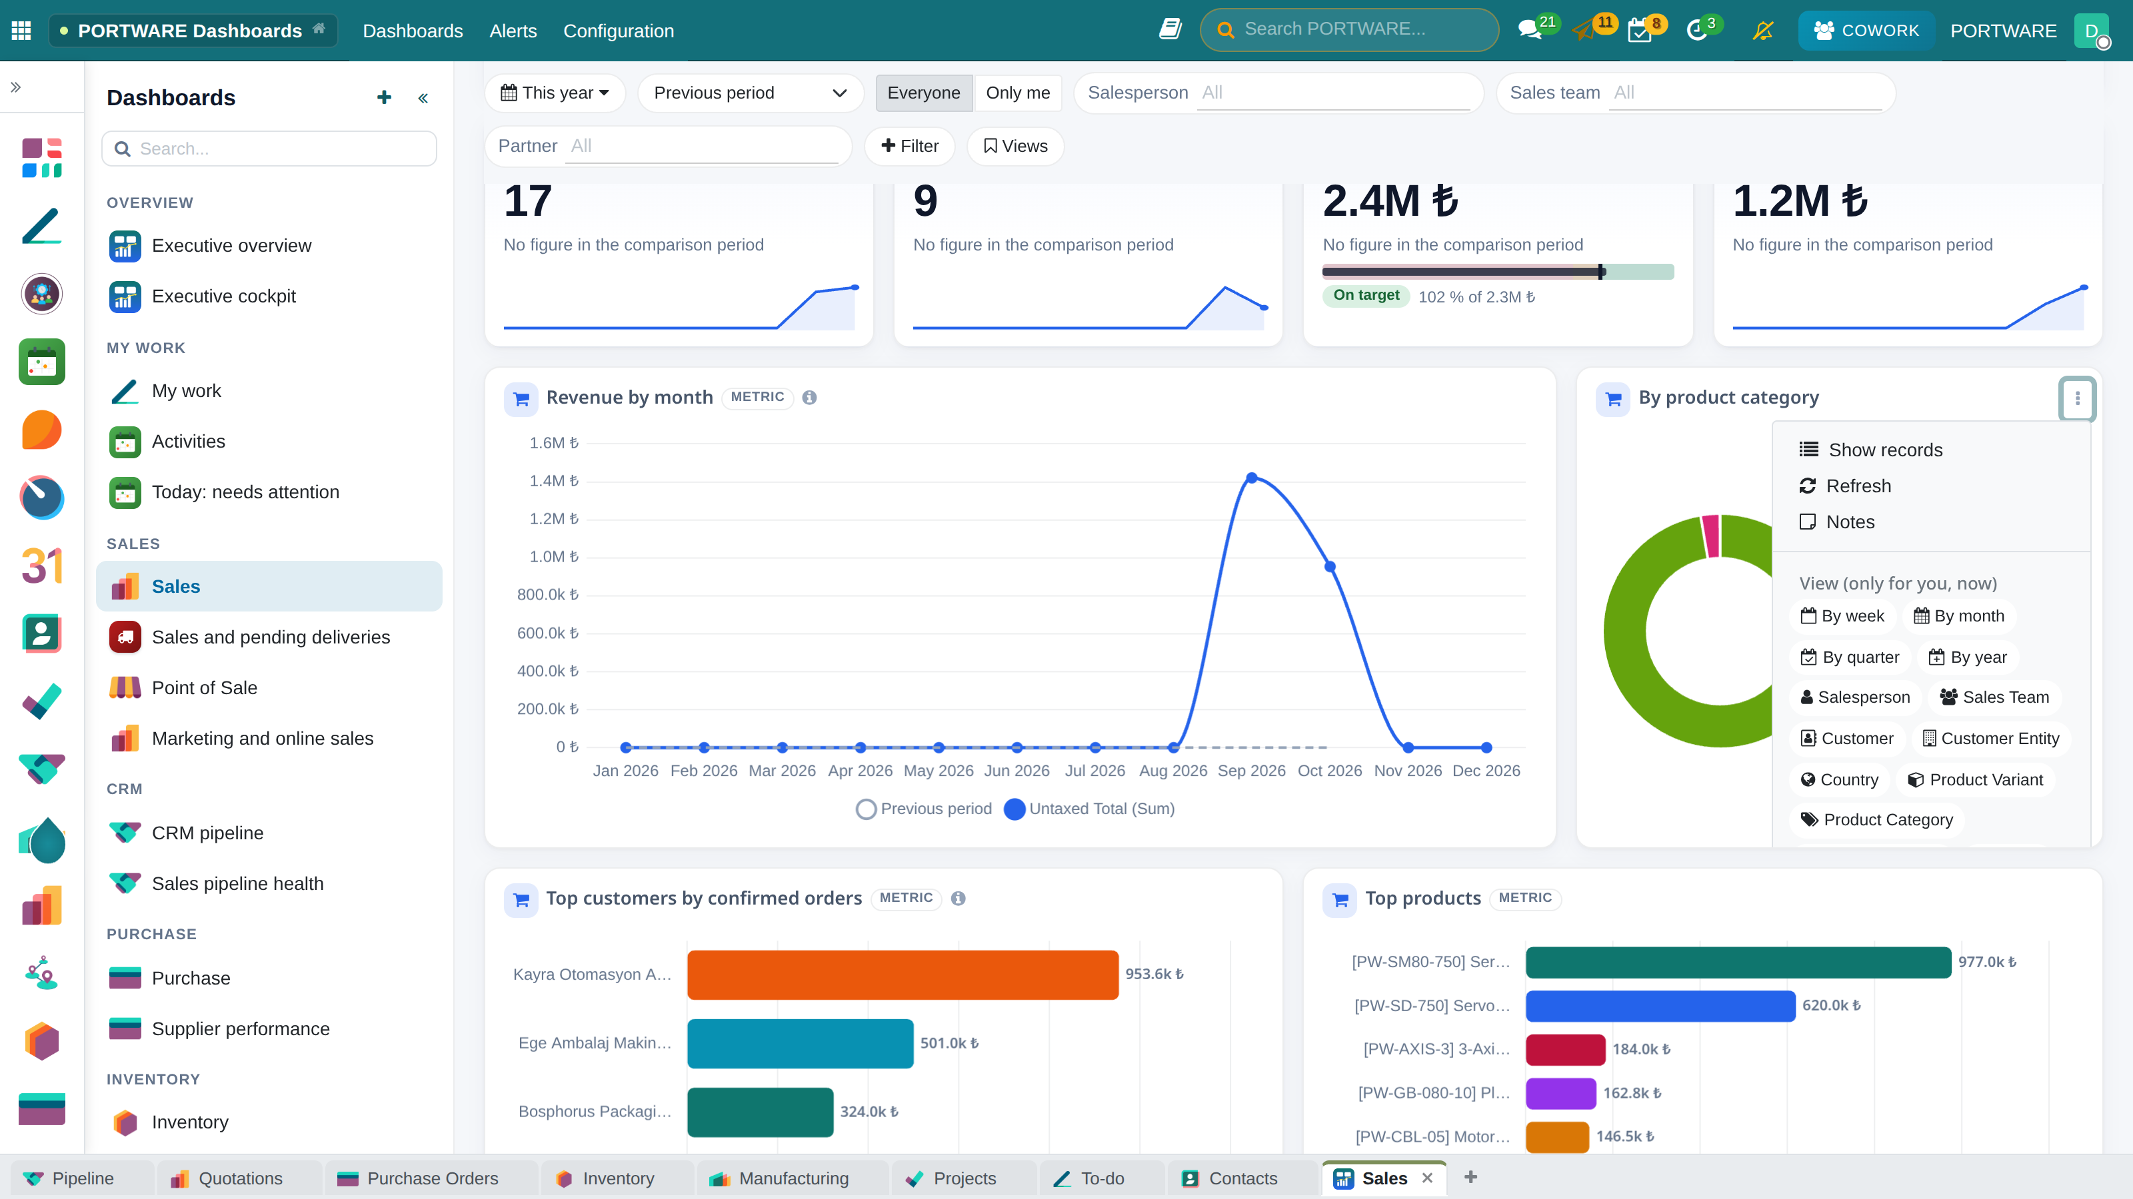Viewport: 2133px width, 1199px height.
Task: Switch filter to Only me
Action: 1018,93
